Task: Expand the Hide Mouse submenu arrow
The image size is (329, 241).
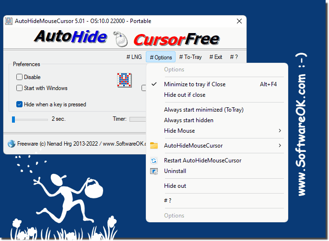Action: (280, 130)
